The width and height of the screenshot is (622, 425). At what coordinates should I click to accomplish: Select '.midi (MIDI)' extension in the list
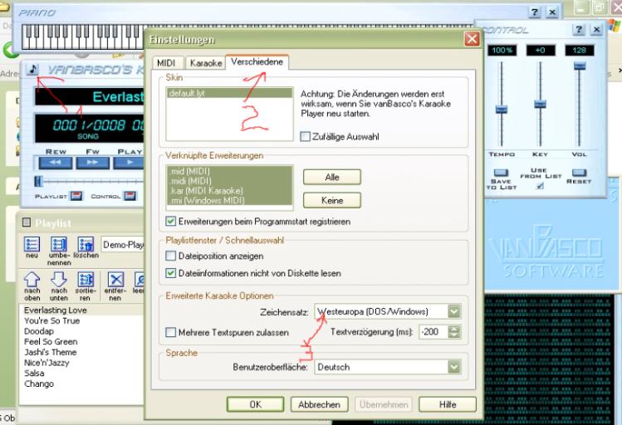(x=229, y=181)
